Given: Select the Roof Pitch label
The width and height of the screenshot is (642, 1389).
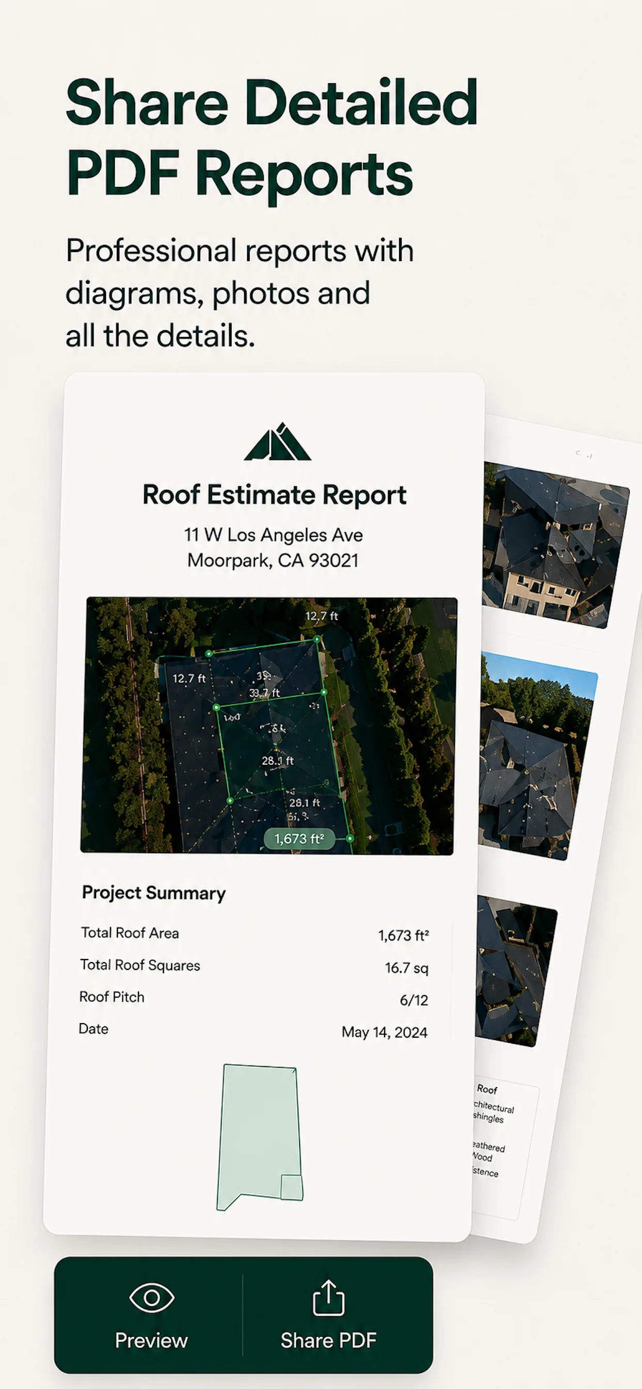Looking at the screenshot, I should pos(112,997).
